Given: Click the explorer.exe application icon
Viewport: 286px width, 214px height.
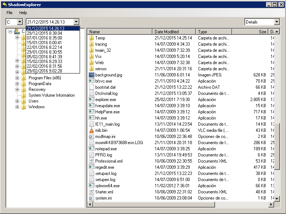Looking at the screenshot, I should (91, 100).
